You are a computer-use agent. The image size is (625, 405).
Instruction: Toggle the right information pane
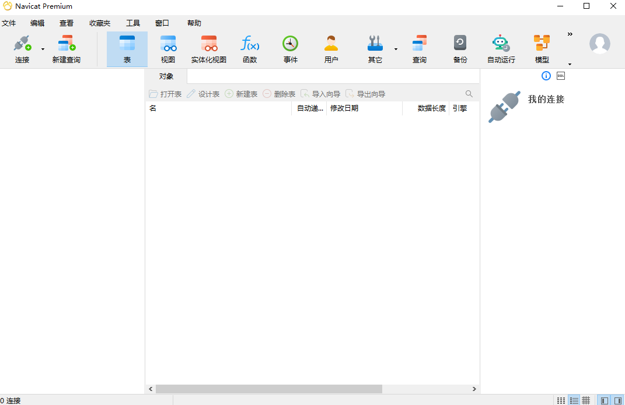coord(617,400)
